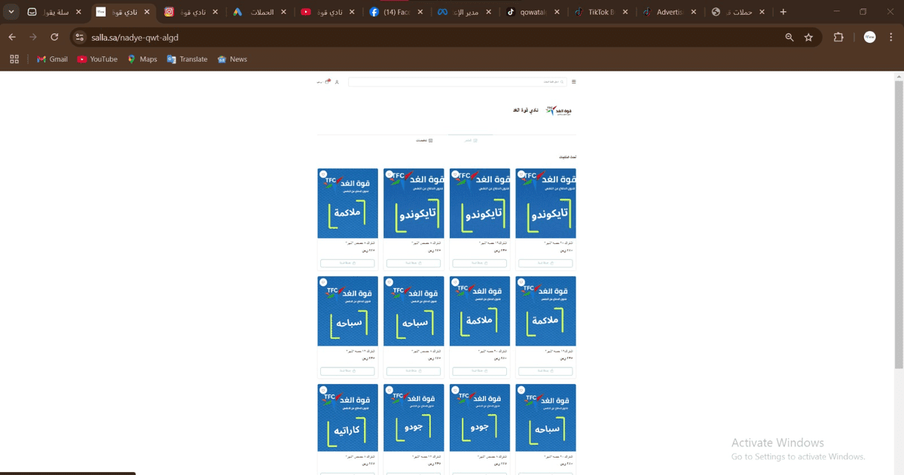Bookmark this page with the star icon
This screenshot has height=475, width=904.
coord(808,37)
